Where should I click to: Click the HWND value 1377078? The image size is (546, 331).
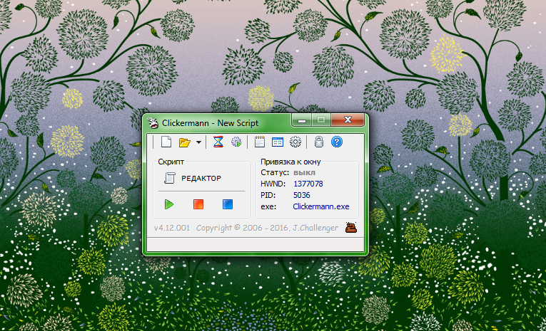point(308,184)
